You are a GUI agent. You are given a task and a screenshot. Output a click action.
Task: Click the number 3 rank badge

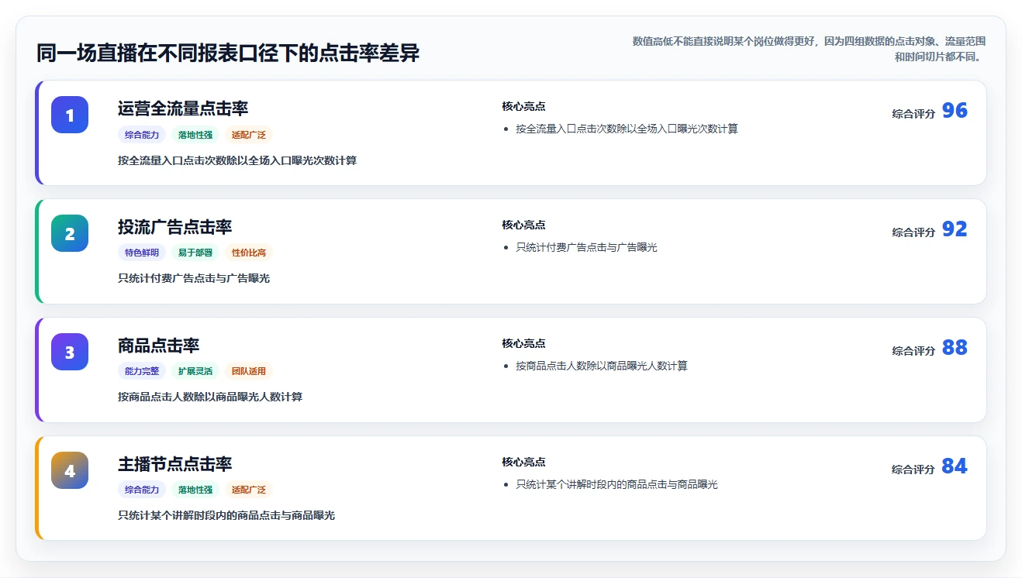(x=70, y=352)
